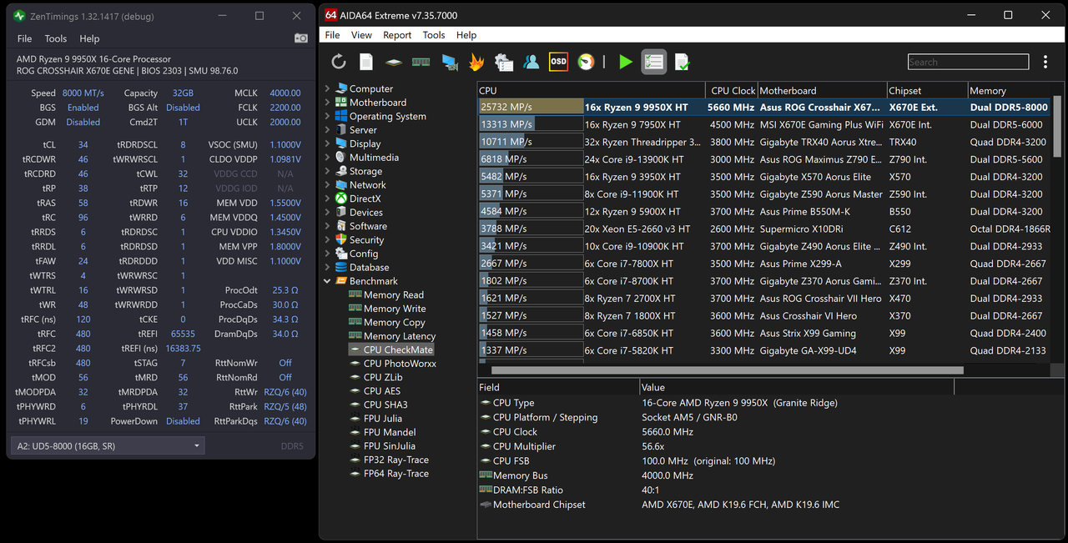Screen dimensions: 1068x543
Task: Click the Chipset column header
Action: coord(926,90)
